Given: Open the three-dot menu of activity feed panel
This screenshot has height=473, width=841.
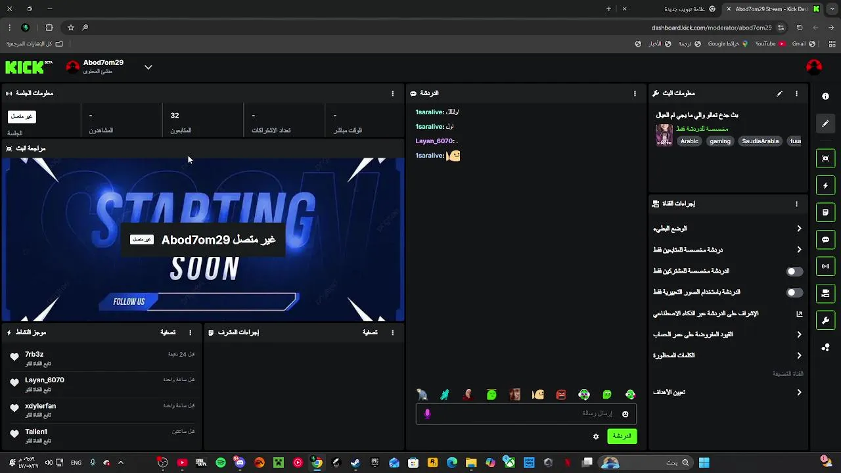Looking at the screenshot, I should (x=191, y=332).
